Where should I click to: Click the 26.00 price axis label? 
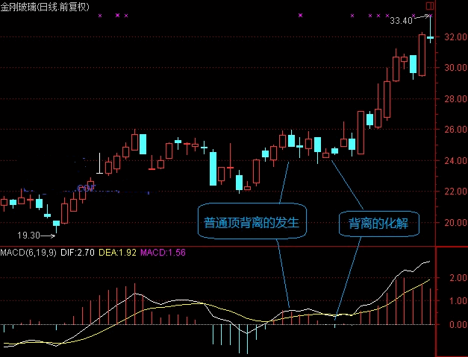(455, 130)
